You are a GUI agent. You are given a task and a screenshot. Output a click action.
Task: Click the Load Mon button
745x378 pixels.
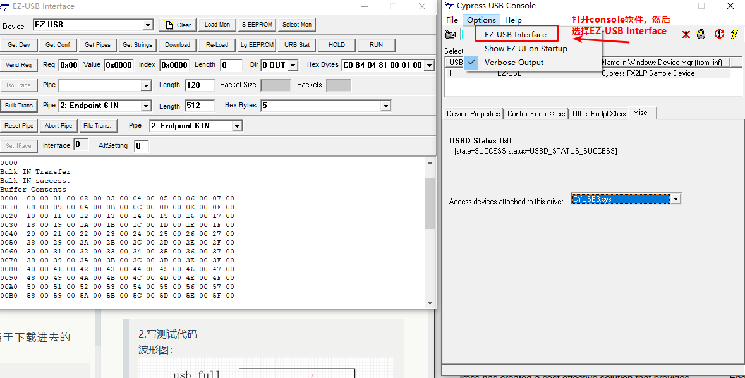[x=217, y=25]
